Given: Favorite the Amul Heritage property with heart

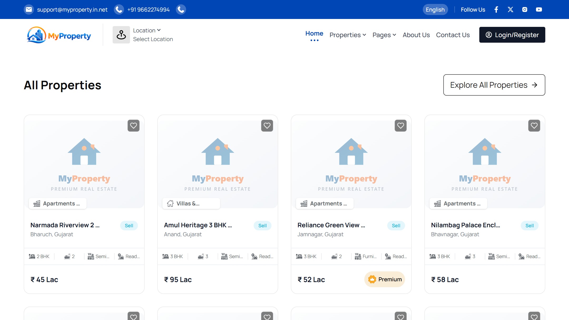Looking at the screenshot, I should (x=267, y=126).
